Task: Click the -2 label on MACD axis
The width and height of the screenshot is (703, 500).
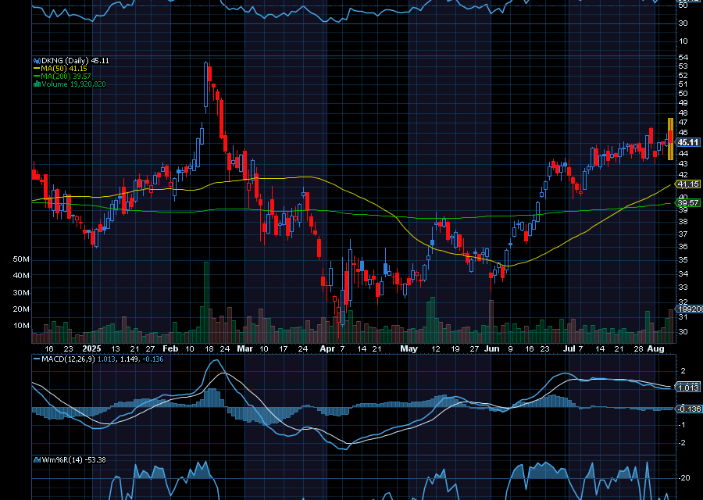Action: [683, 443]
